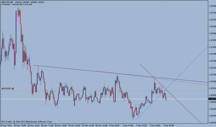Click the '30 Nov 16:25' time label
The image size is (216, 127).
34,125
